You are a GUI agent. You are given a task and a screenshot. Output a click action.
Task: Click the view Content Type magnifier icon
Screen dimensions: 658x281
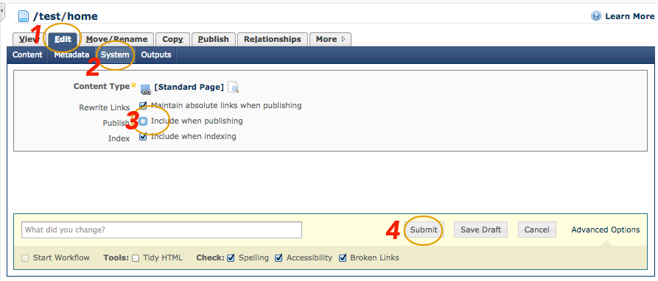click(234, 87)
